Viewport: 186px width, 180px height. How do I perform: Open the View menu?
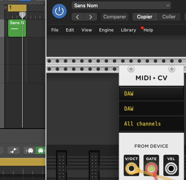point(87,30)
